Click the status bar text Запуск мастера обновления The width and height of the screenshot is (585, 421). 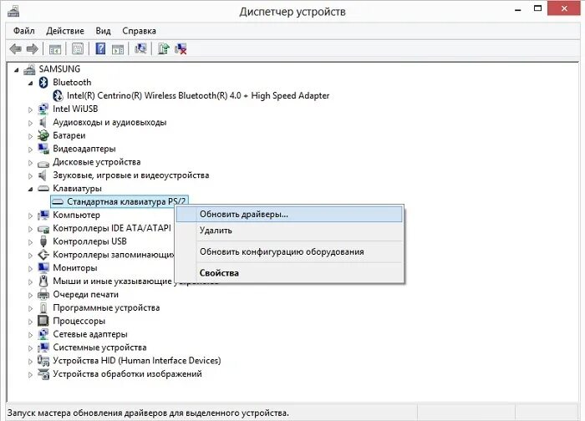click(x=148, y=413)
